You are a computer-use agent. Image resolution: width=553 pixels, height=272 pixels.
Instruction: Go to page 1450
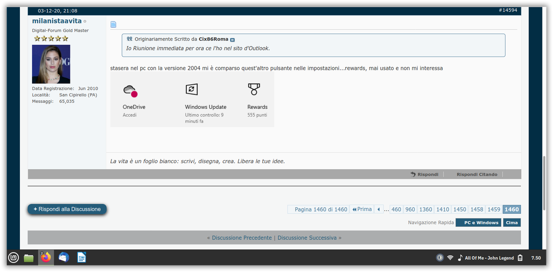tap(460, 209)
